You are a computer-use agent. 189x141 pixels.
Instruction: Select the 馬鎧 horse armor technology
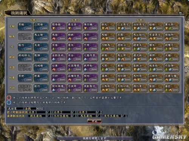[x=108, y=36]
